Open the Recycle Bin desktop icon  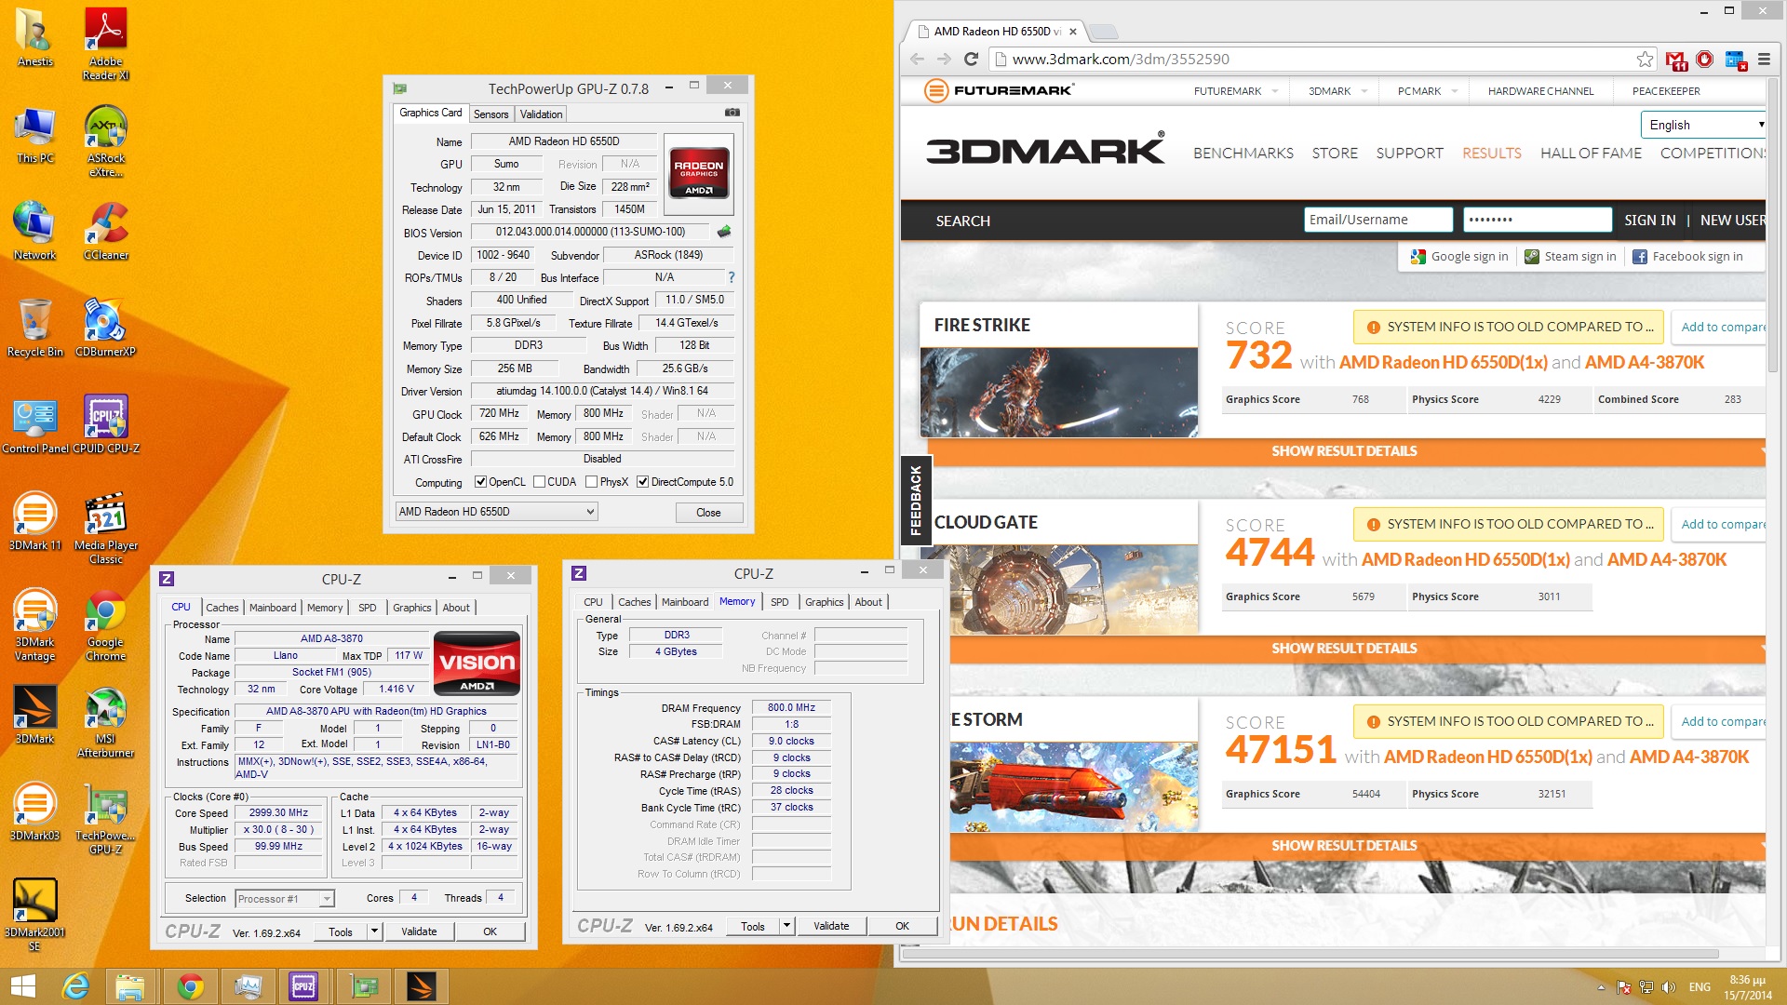[34, 328]
